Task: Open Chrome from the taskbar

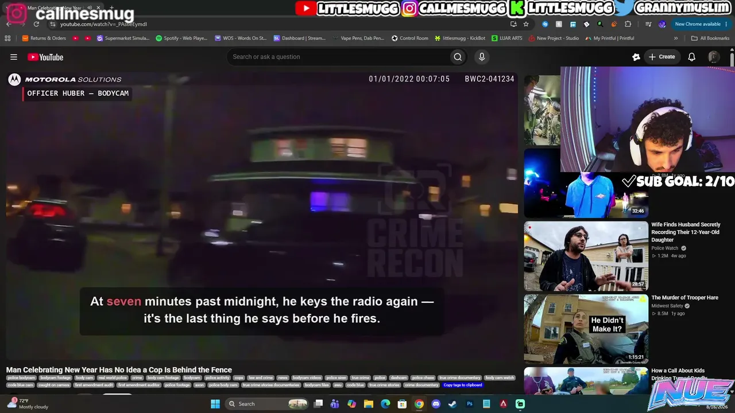Action: 419,404
